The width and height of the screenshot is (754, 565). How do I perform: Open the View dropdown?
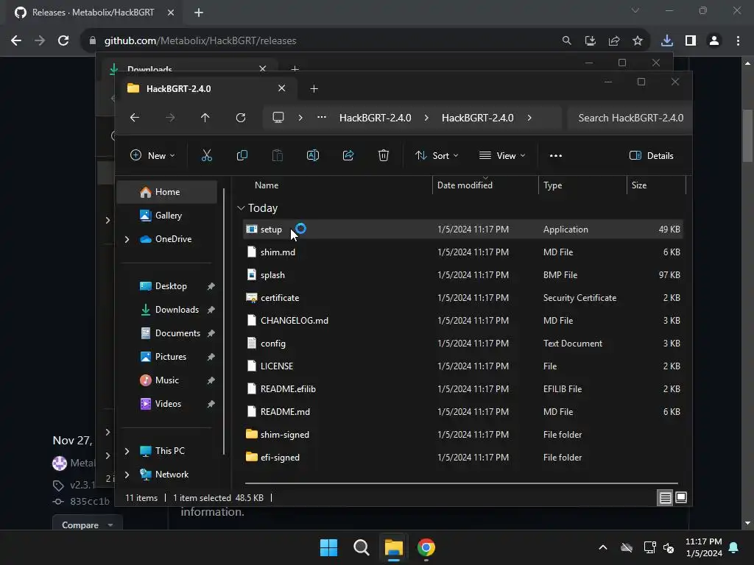click(502, 156)
